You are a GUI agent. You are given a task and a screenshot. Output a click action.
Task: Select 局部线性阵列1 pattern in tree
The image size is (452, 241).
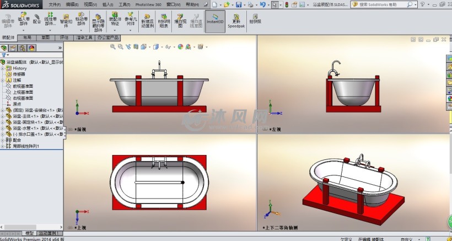coord(26,146)
